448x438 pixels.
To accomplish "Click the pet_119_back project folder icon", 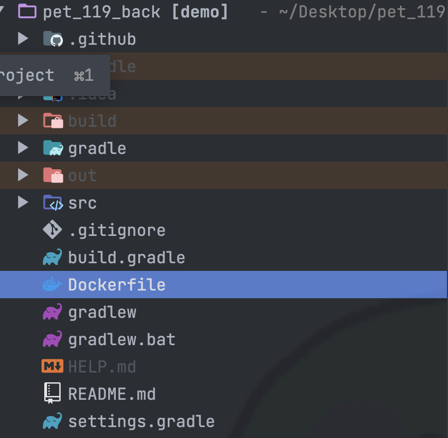I will click(27, 11).
